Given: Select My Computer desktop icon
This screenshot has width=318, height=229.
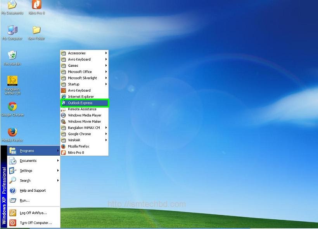Looking at the screenshot, I should (x=12, y=33).
